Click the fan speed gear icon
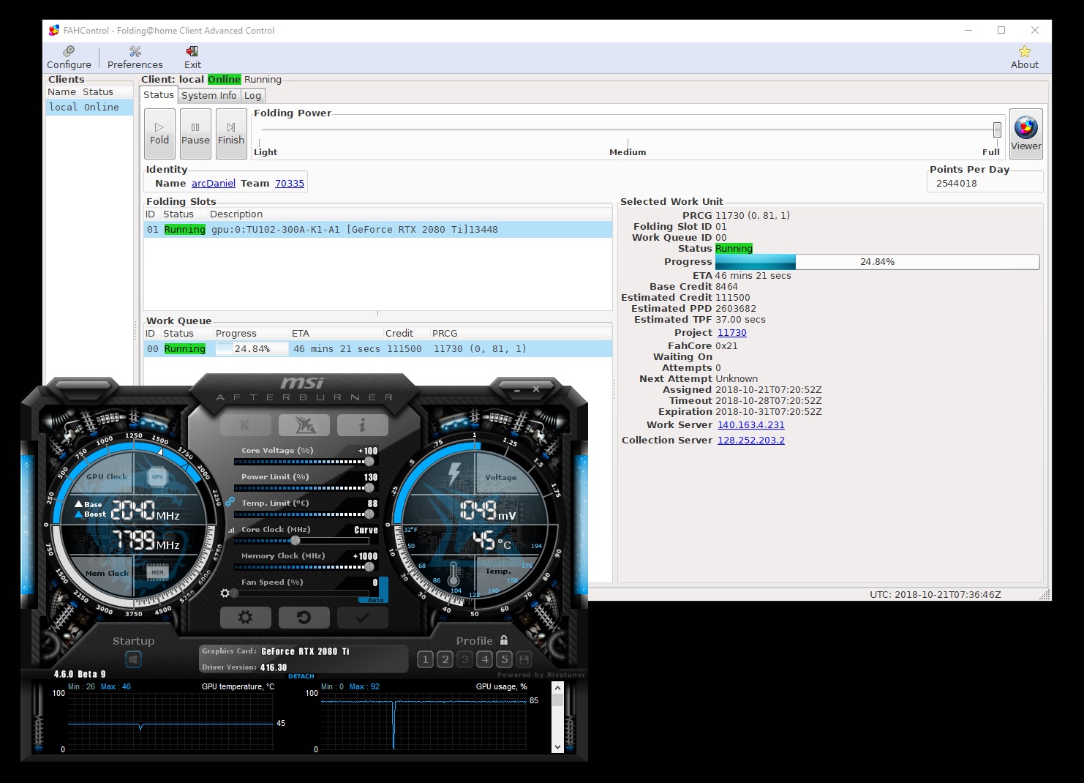Image resolution: width=1084 pixels, height=783 pixels. (x=225, y=593)
